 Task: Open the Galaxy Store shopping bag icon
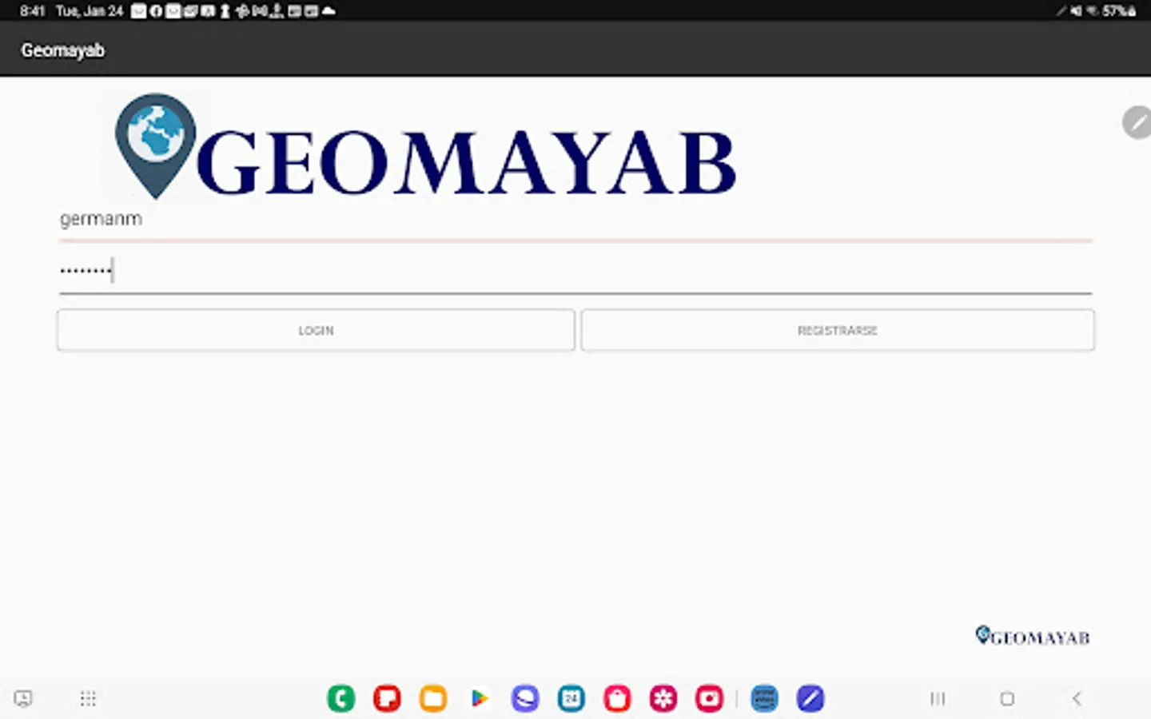click(617, 699)
